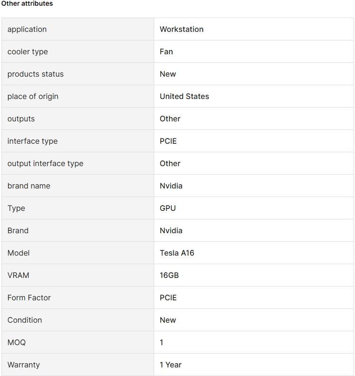The image size is (355, 376).
Task: Click the '16GB' VRAM value
Action: point(169,275)
